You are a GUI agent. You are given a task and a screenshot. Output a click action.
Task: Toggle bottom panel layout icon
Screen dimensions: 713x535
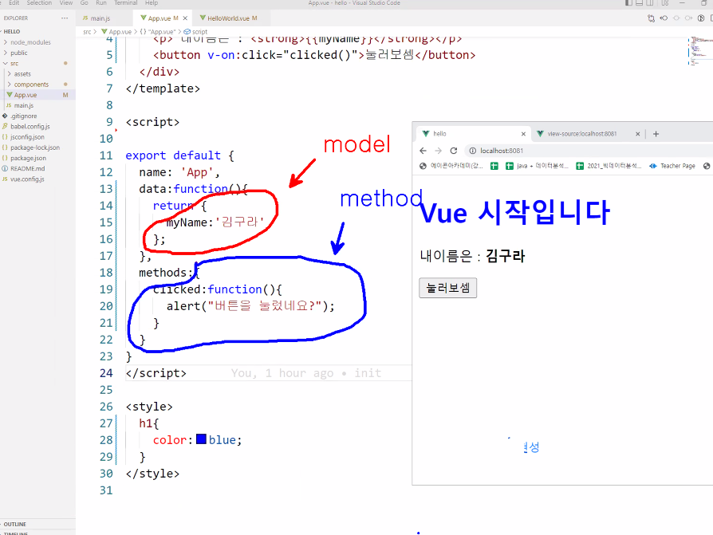[640, 2]
